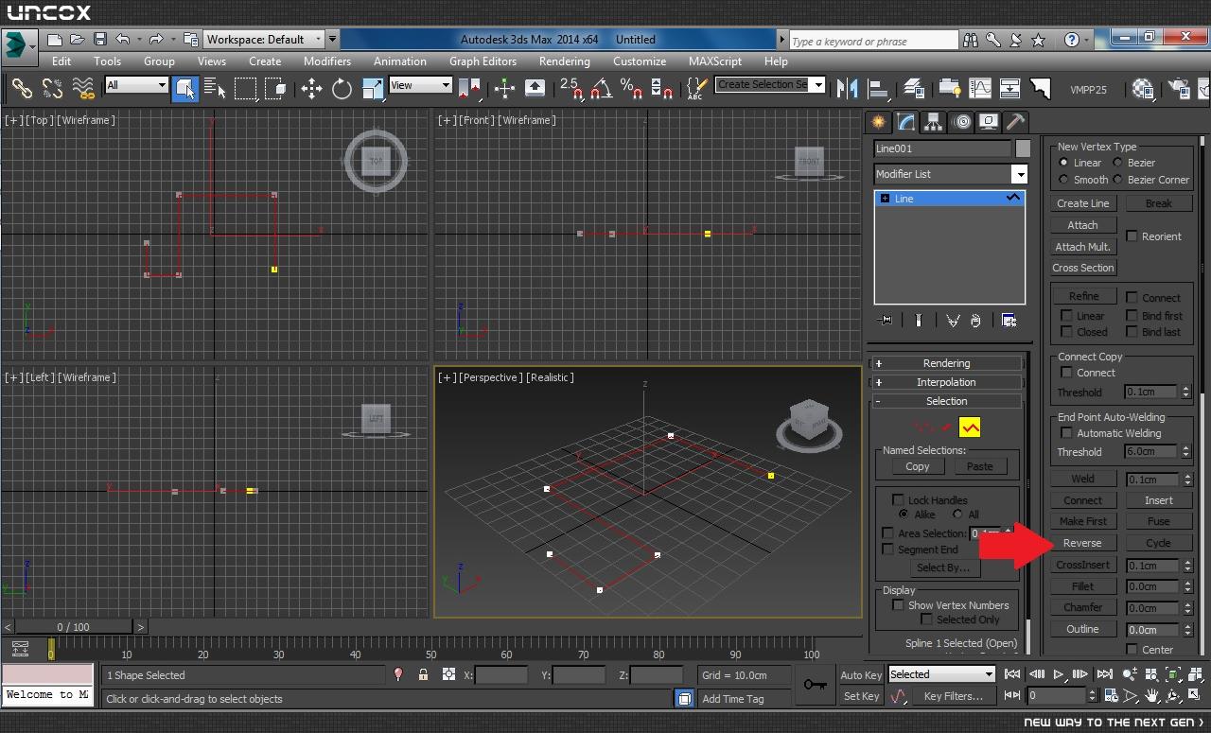1211x733 pixels.
Task: Open the Graph Editors menu
Action: tap(483, 61)
